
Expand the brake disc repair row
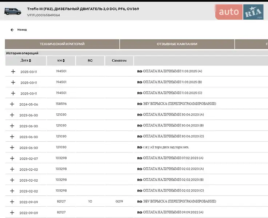12,148
